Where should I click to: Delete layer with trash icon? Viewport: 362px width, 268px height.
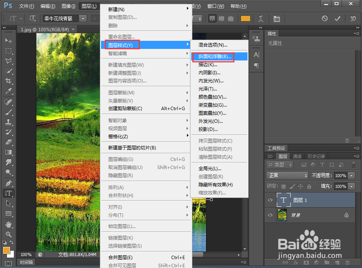[x=347, y=263]
